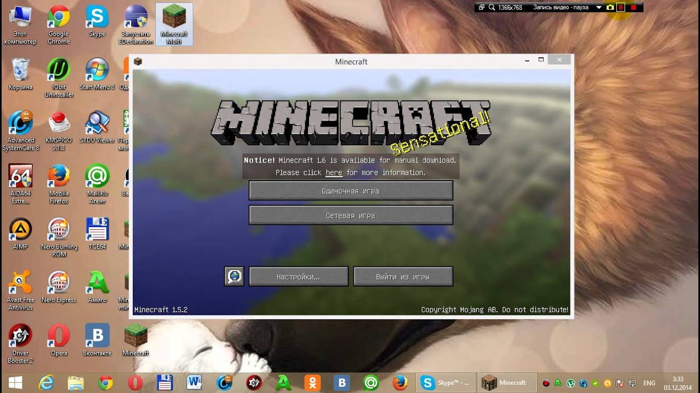This screenshot has height=393, width=700.
Task: Open Internet Explorer from the taskbar
Action: click(46, 383)
